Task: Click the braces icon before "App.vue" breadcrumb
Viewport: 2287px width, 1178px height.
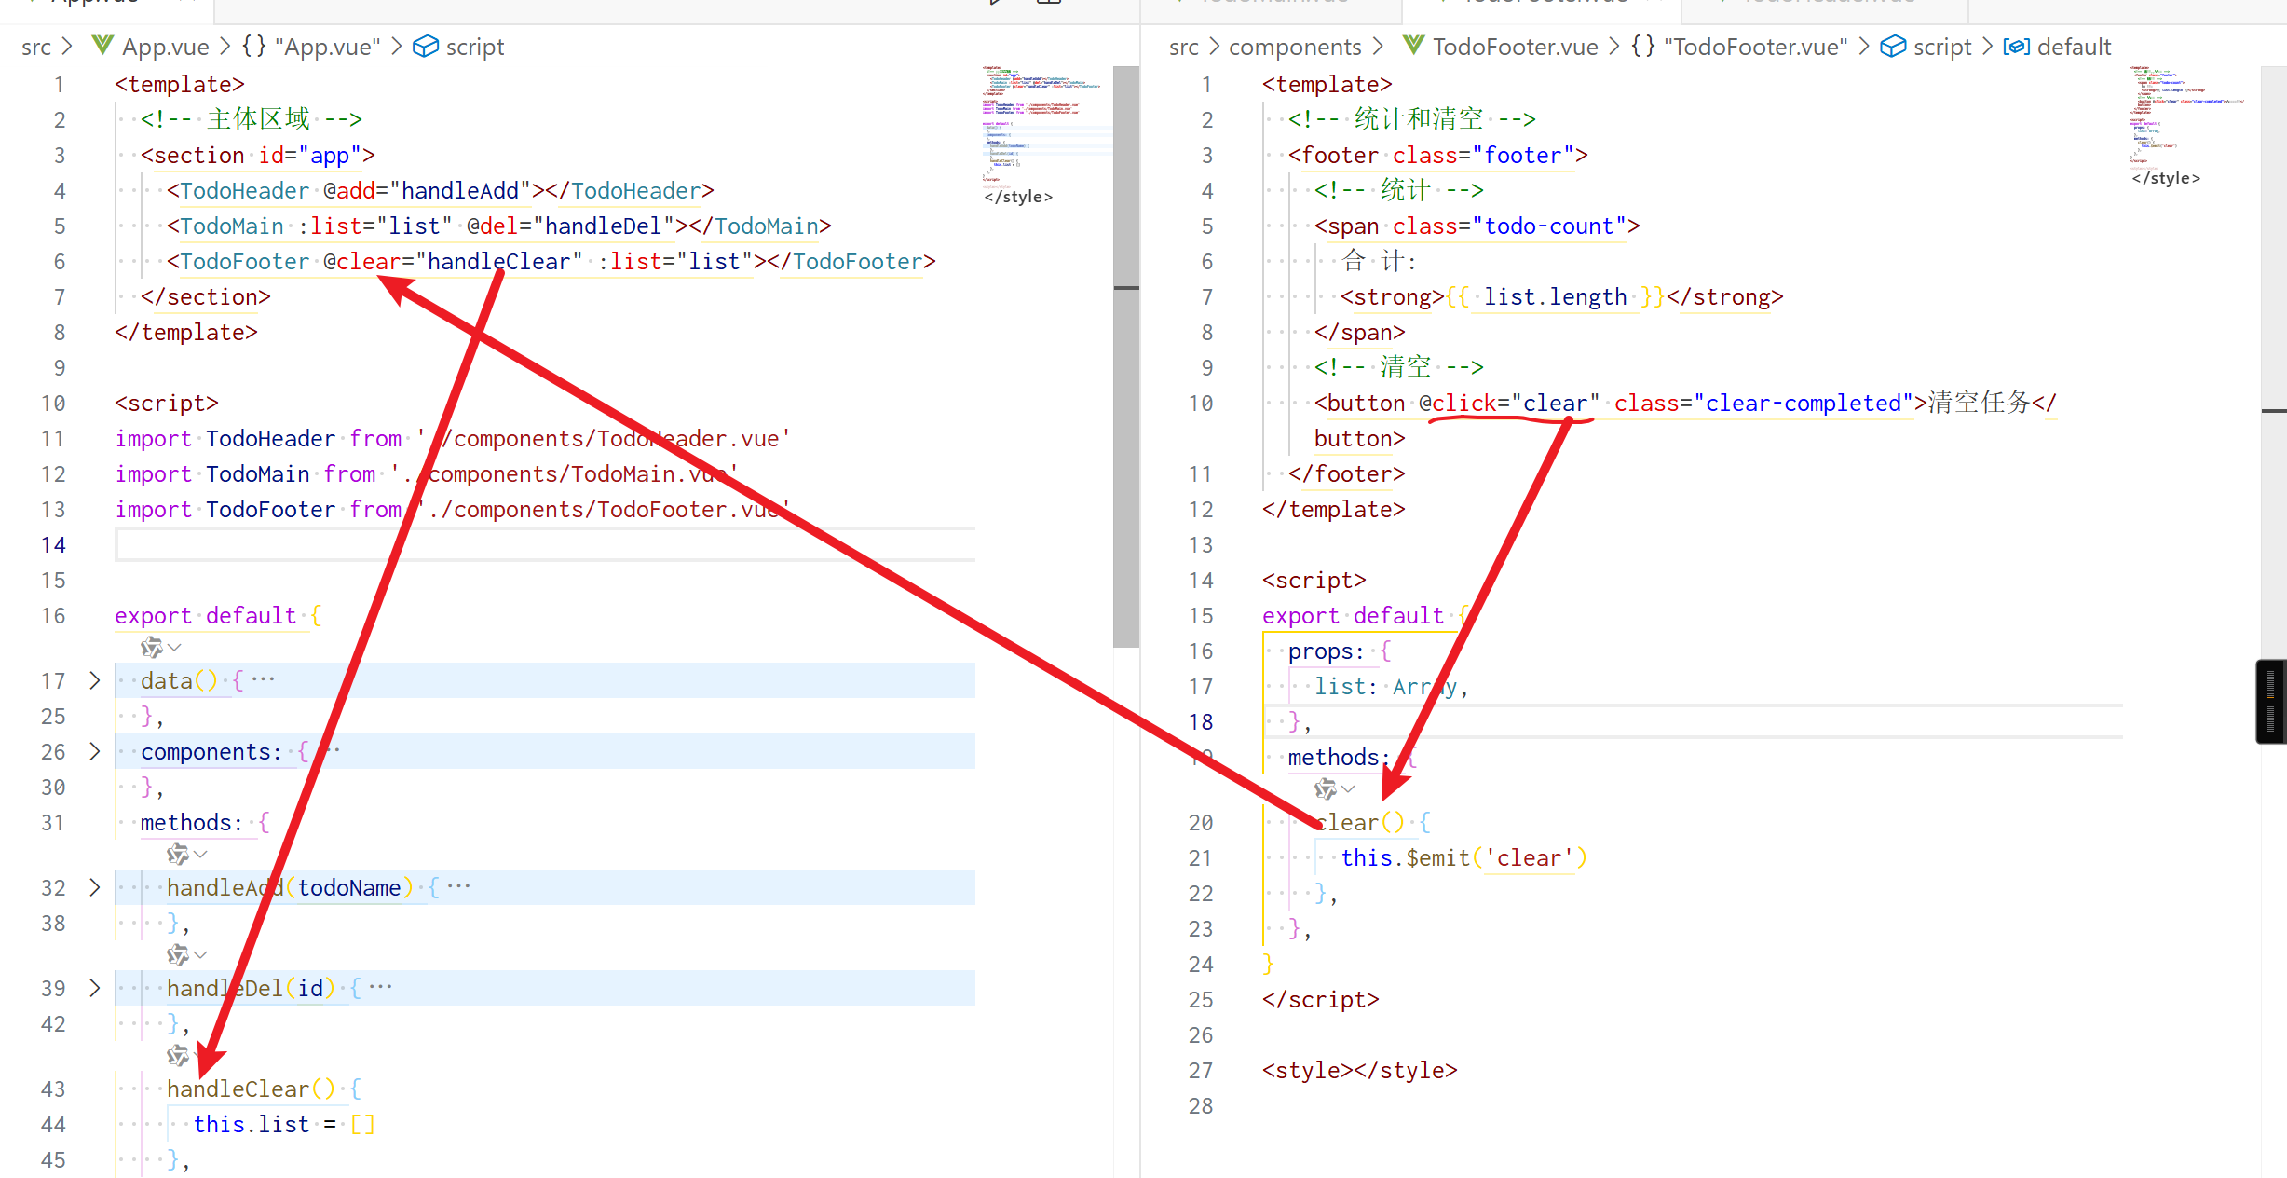Action: click(x=253, y=46)
